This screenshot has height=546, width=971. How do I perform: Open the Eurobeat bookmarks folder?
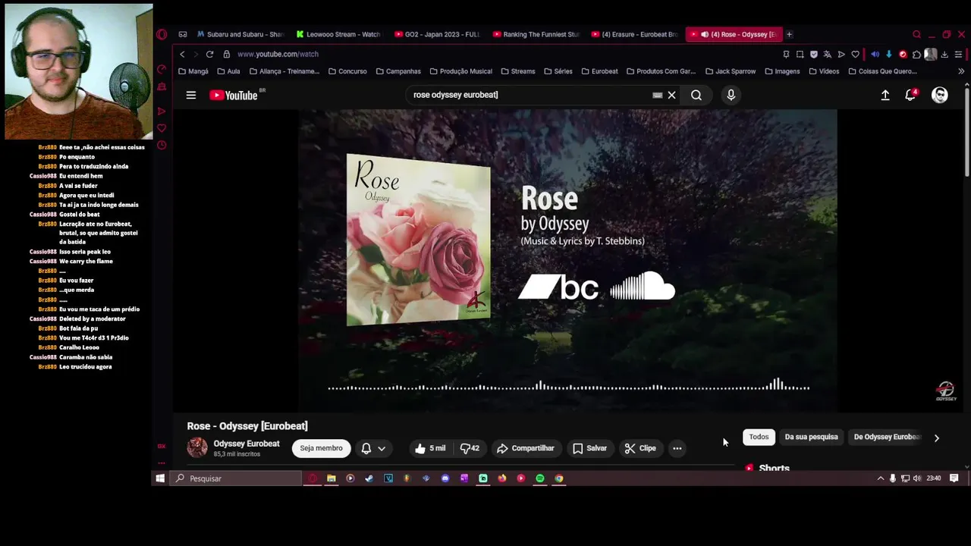(599, 71)
